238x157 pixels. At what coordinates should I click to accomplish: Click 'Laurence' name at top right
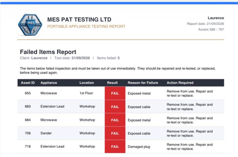(x=216, y=18)
